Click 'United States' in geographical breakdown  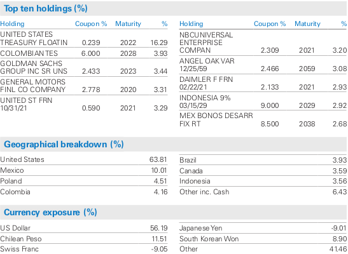(x=22, y=159)
